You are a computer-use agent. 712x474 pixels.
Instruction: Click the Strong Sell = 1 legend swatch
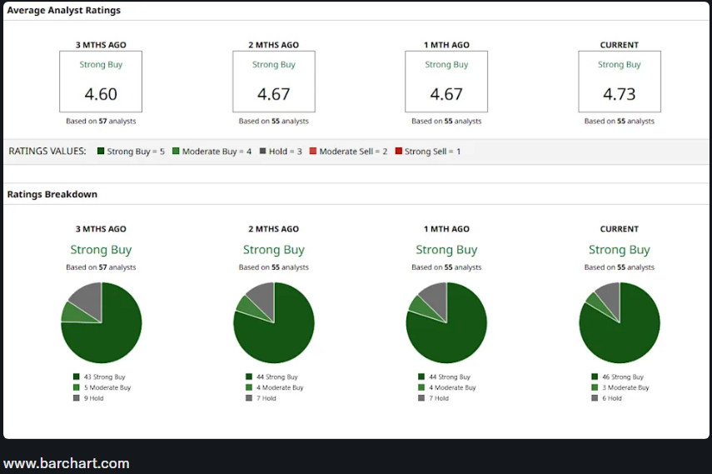(x=399, y=152)
